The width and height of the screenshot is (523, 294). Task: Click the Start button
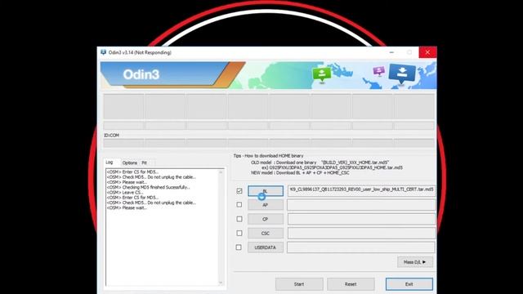click(299, 284)
